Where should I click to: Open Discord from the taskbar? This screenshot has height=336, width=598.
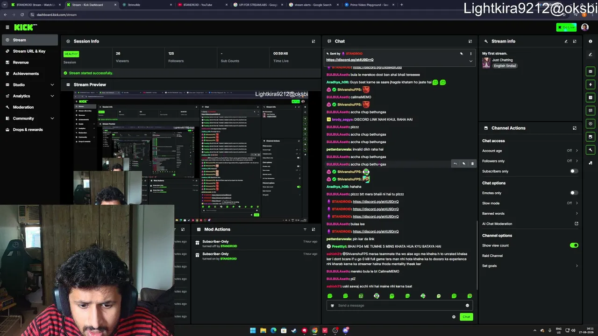tap(345, 330)
